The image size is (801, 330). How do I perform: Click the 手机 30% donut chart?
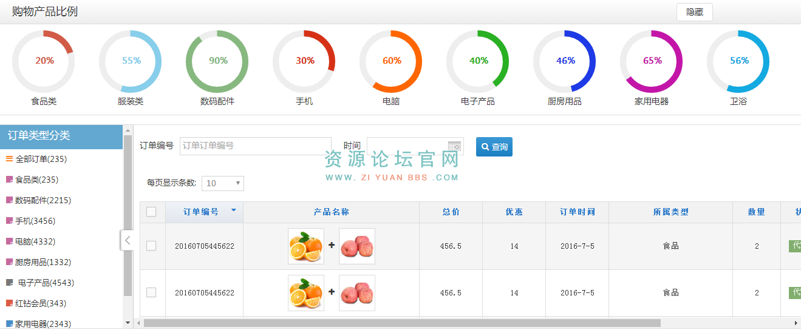click(x=304, y=61)
